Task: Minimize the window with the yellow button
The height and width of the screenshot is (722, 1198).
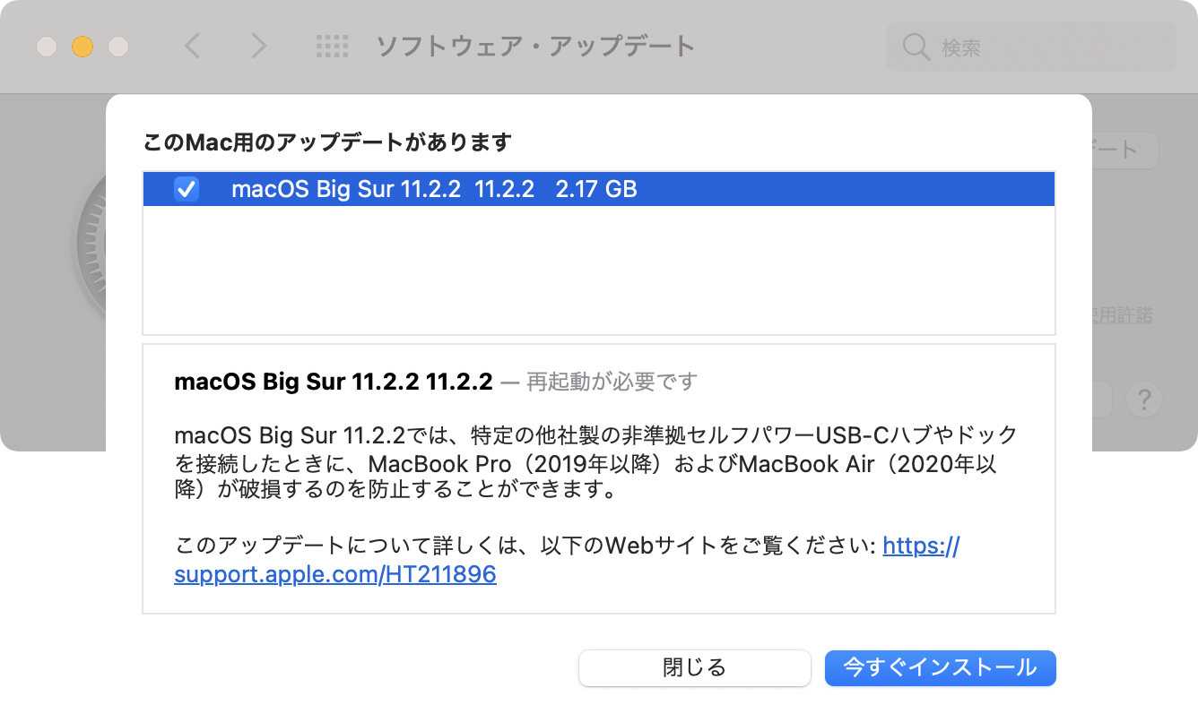Action: click(x=82, y=47)
